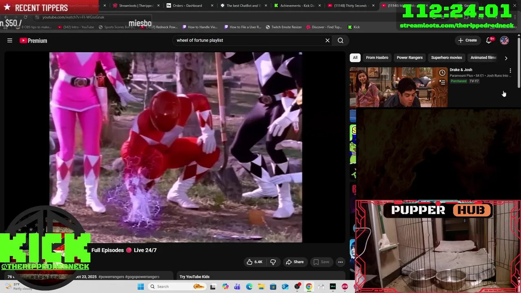Click the address bar URL

(x=73, y=17)
